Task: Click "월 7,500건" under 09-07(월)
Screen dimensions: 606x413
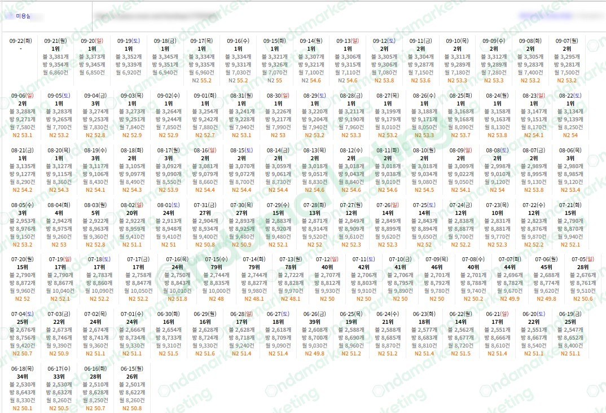Action: (567, 72)
